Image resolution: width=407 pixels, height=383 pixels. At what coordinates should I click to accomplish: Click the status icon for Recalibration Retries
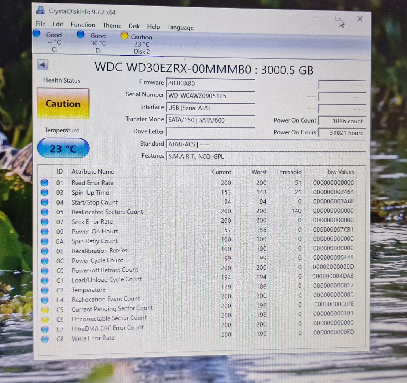pyautogui.click(x=45, y=251)
